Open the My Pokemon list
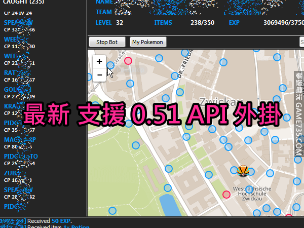 (x=148, y=42)
